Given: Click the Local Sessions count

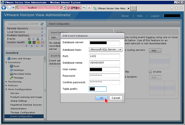Looking at the screenshot, I should click(x=42, y=32).
